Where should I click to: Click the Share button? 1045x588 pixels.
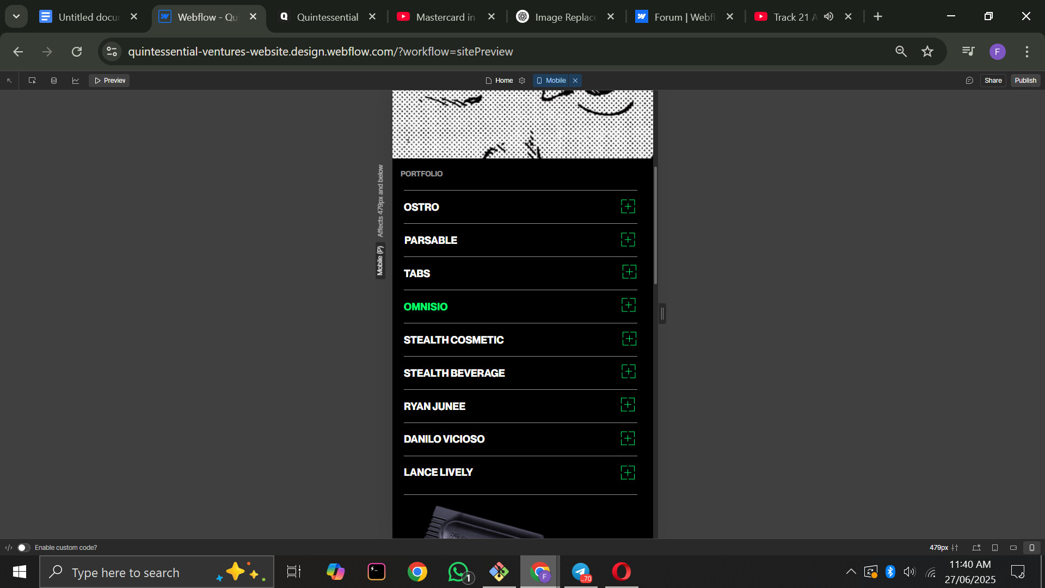pos(993,81)
